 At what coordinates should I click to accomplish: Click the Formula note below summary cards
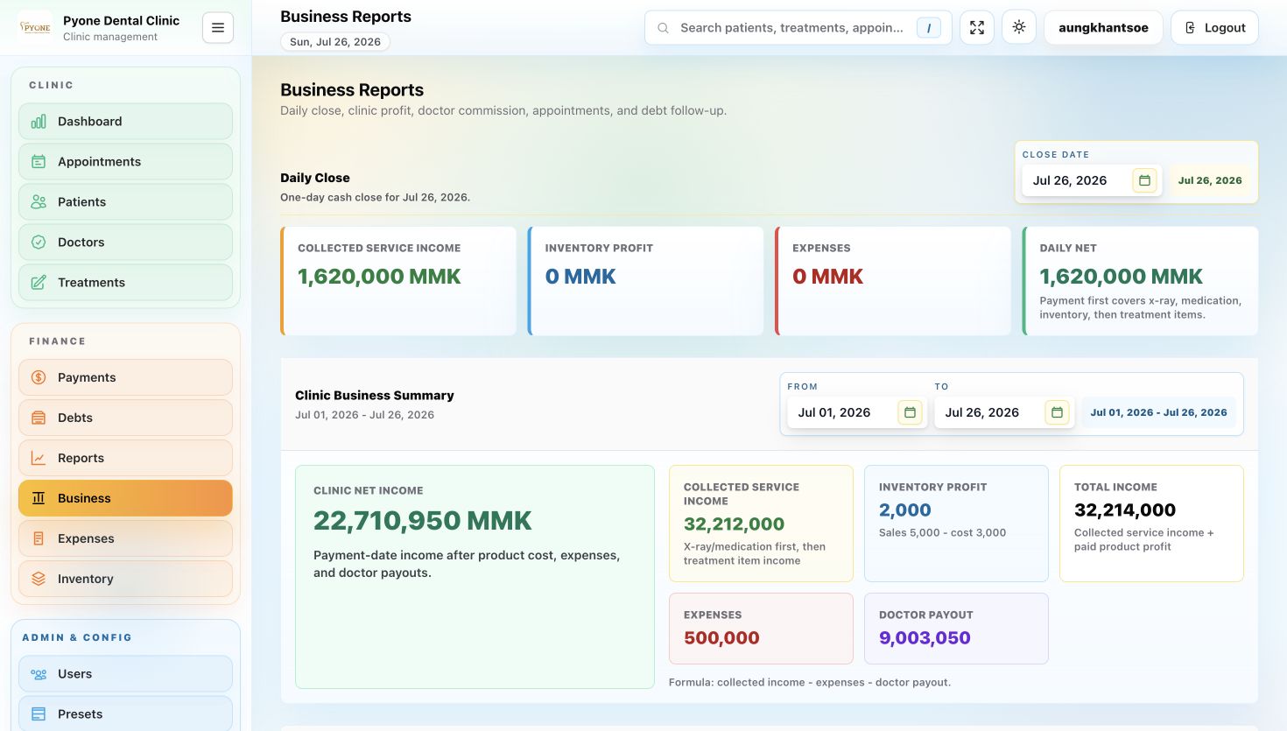point(810,682)
